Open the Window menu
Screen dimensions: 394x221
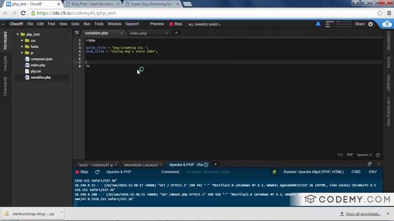pos(115,24)
